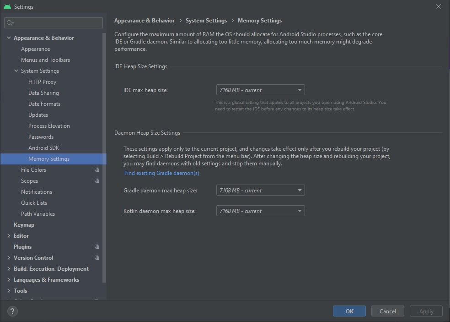Open help with the question mark button
The height and width of the screenshot is (322, 450).
point(12,311)
